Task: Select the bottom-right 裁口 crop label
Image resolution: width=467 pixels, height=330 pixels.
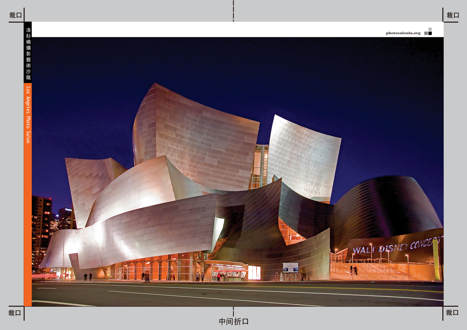Action: click(x=452, y=313)
